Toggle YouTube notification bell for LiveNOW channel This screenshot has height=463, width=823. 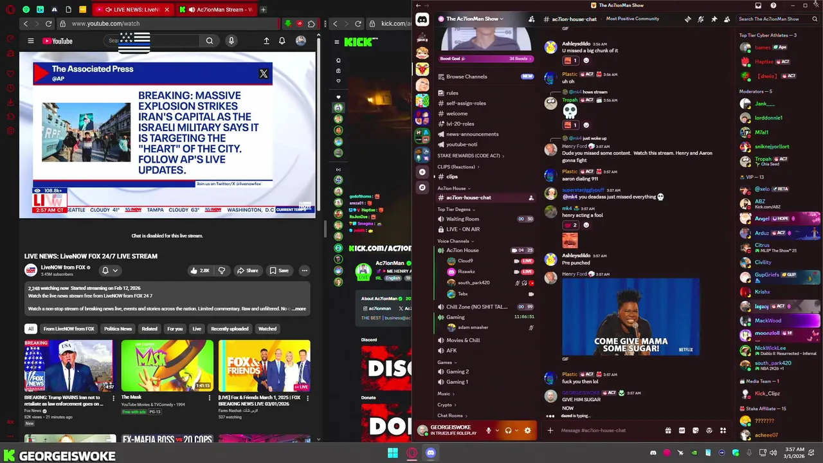pyautogui.click(x=109, y=271)
